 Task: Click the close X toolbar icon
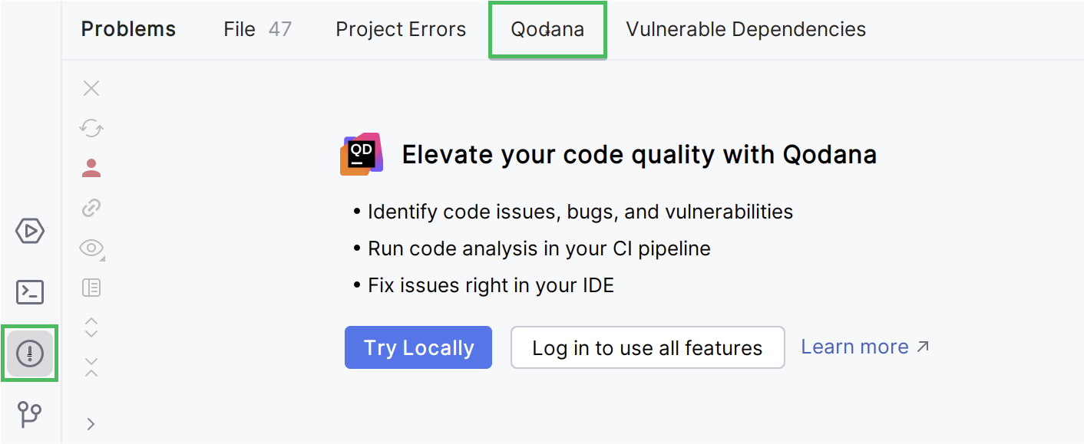91,89
